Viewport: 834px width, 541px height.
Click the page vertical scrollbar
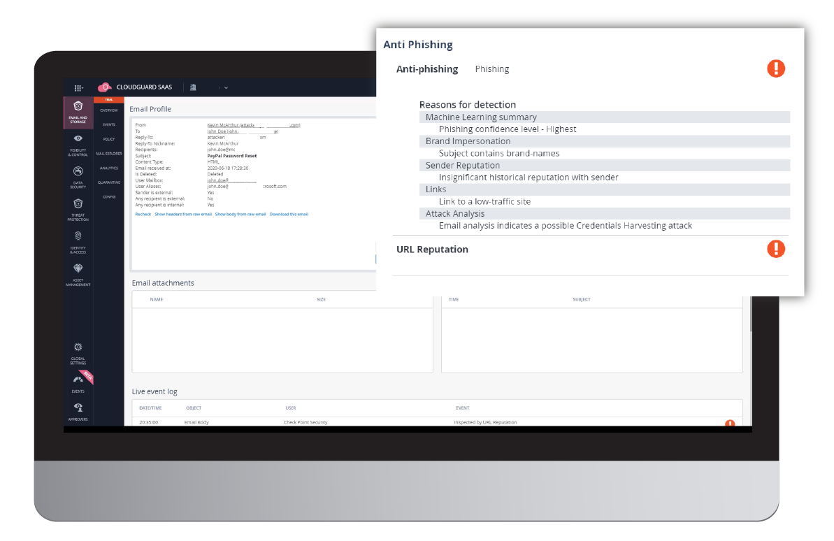click(x=751, y=314)
